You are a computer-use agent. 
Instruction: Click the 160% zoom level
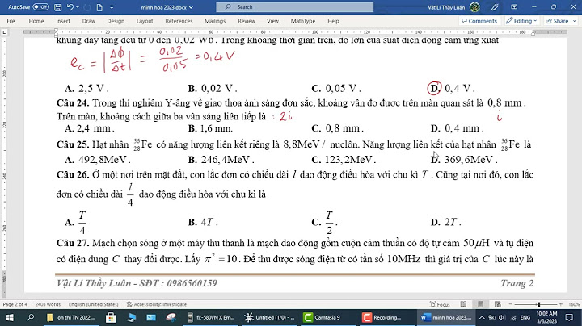(x=574, y=304)
